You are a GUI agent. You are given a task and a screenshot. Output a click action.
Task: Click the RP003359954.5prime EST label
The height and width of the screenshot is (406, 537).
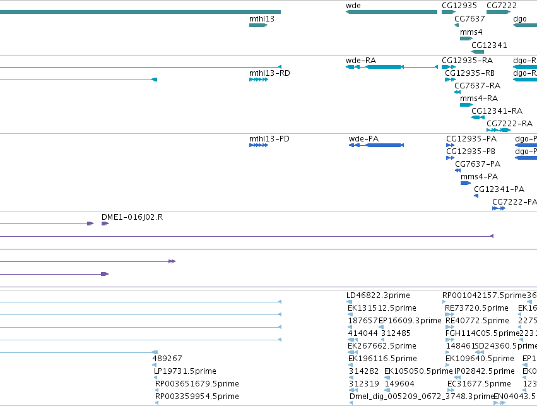click(197, 397)
